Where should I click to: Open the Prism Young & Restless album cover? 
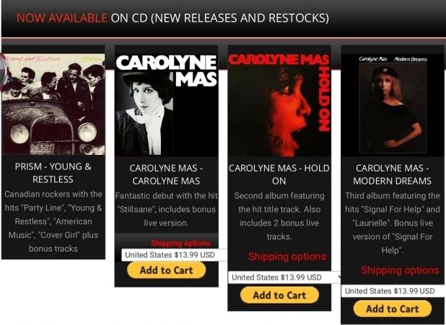pyautogui.click(x=53, y=104)
